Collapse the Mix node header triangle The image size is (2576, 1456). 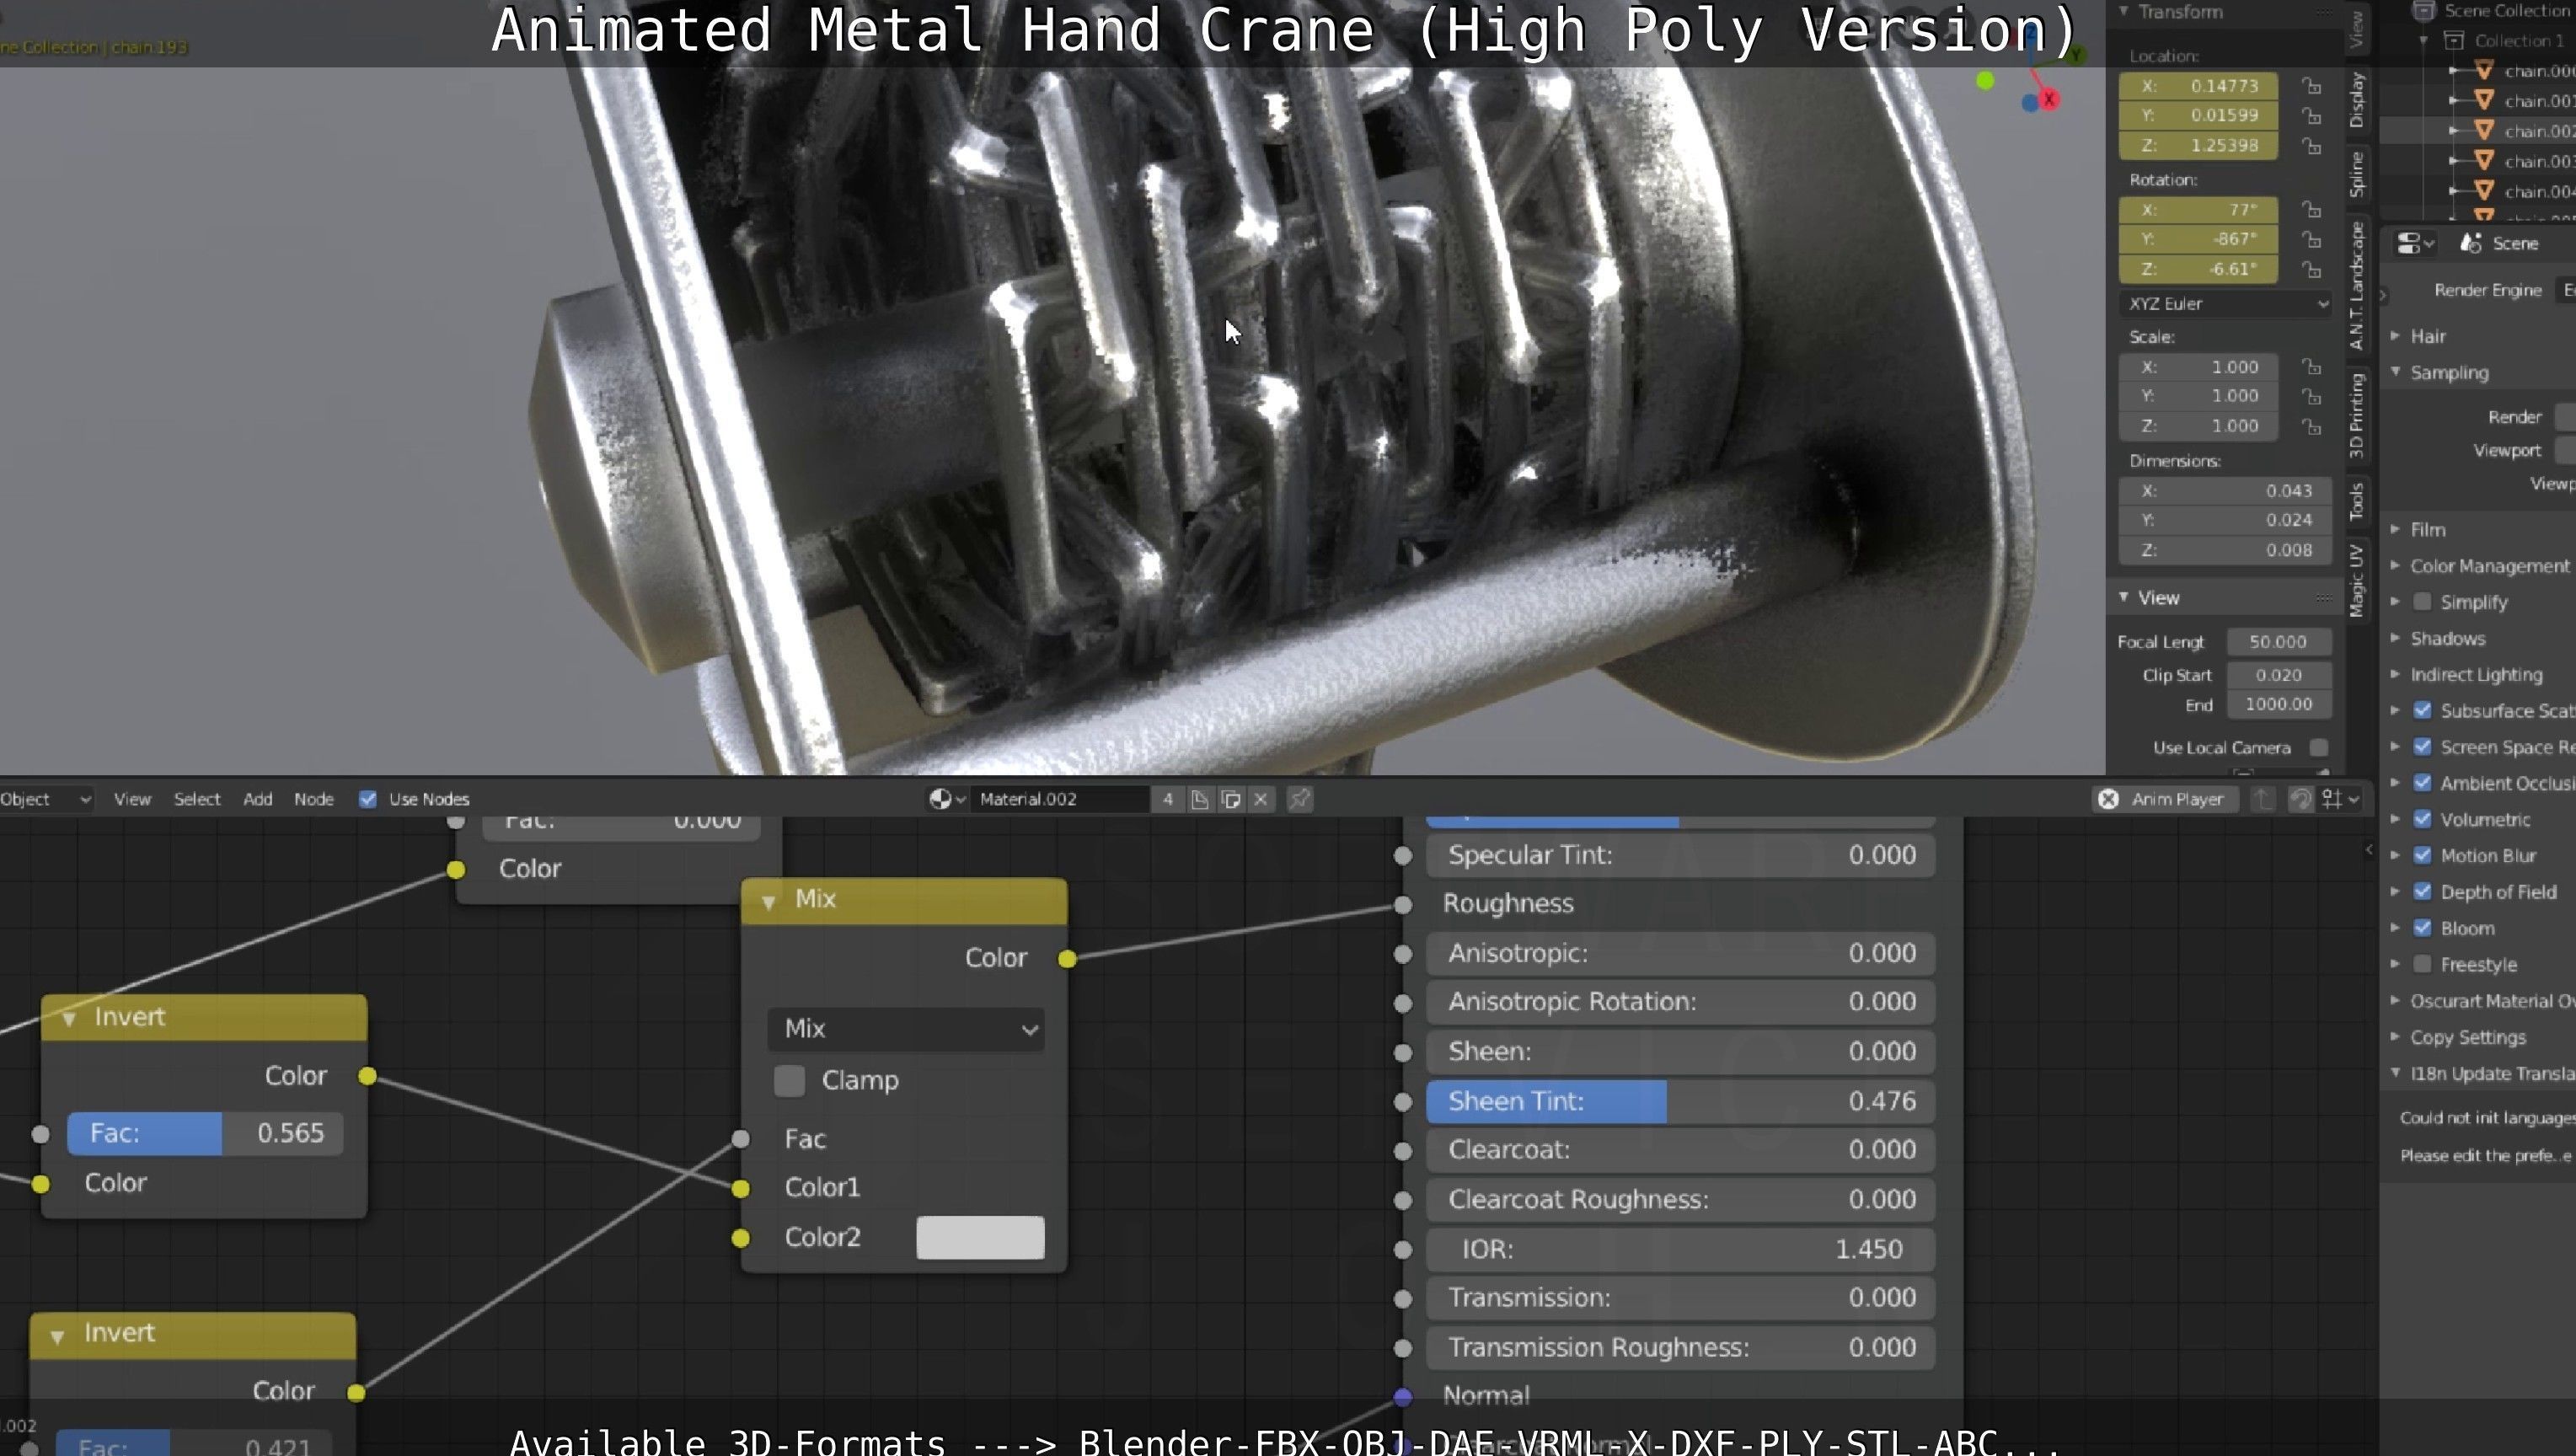(768, 901)
